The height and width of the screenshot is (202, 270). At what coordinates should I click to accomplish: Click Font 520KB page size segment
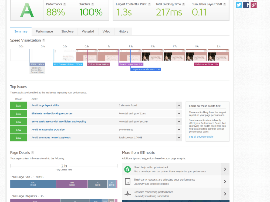[x=72, y=184]
